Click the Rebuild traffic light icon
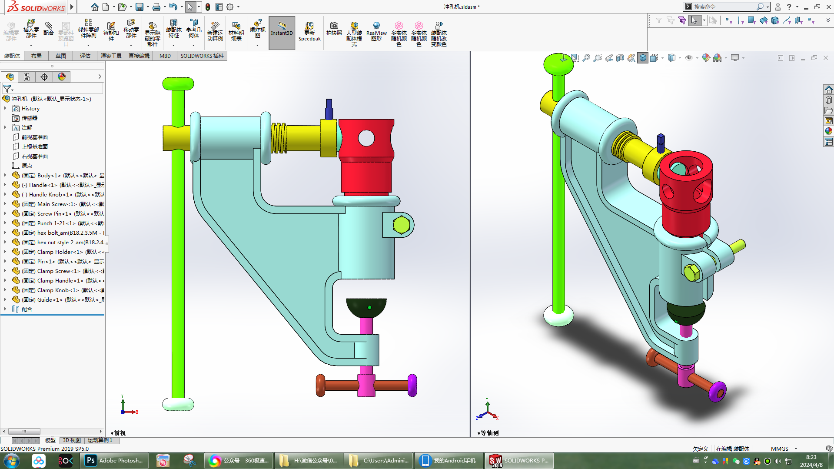 coord(208,7)
